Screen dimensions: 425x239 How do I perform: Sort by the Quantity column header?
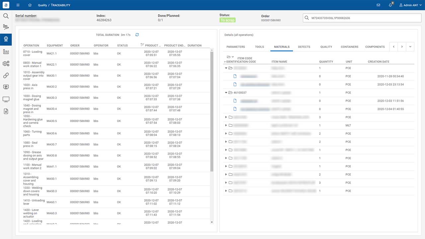click(326, 62)
